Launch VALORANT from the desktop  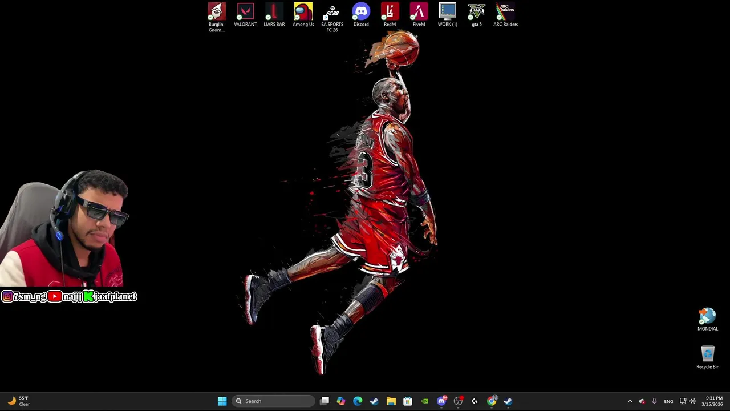click(245, 15)
